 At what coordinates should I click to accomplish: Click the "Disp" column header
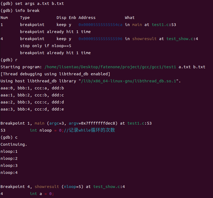tap(62, 18)
